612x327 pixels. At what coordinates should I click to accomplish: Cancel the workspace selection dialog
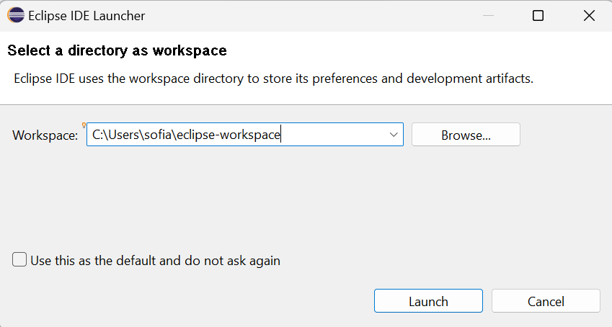546,301
